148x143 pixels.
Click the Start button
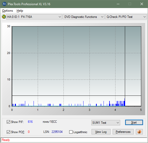pos(134,122)
